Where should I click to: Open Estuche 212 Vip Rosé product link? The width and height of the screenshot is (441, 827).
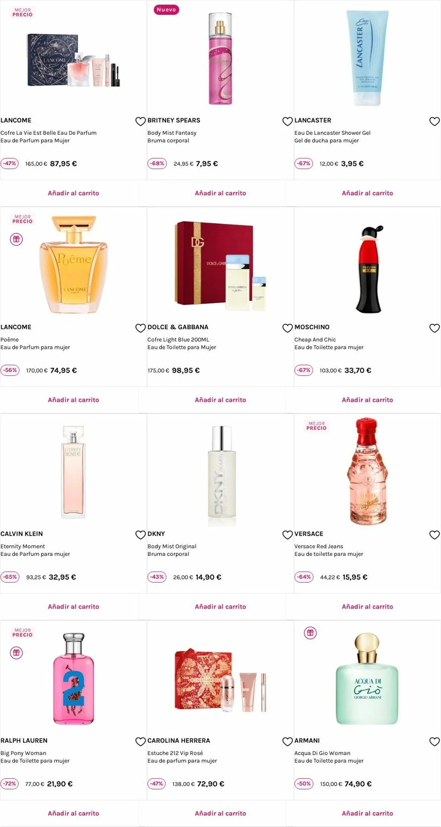[x=175, y=753]
